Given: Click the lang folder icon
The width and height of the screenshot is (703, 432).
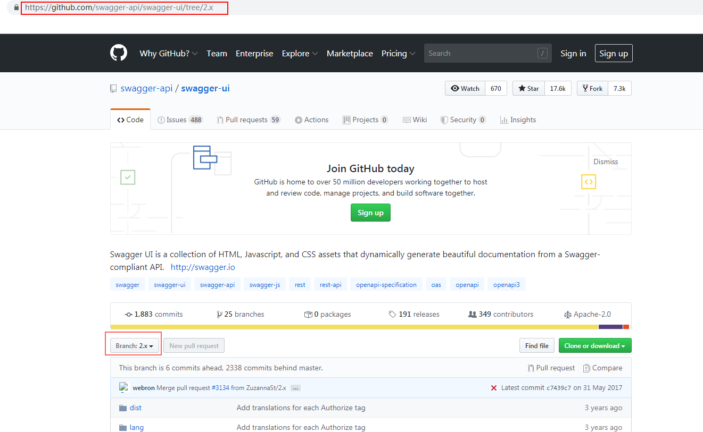Looking at the screenshot, I should pyautogui.click(x=123, y=428).
